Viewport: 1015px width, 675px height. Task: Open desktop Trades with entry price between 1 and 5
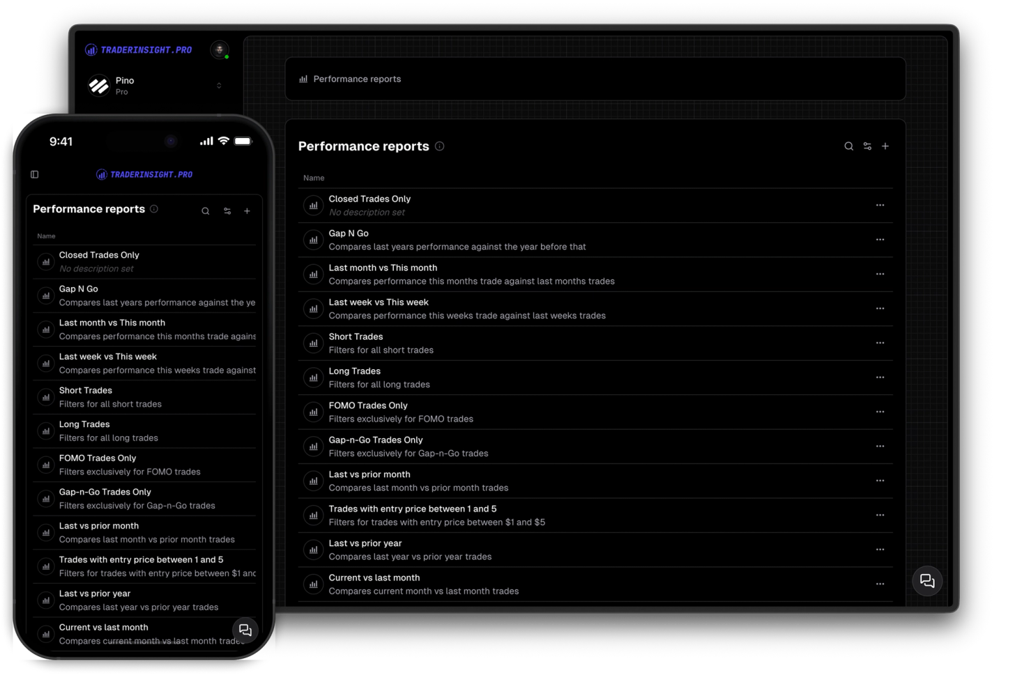(595, 515)
